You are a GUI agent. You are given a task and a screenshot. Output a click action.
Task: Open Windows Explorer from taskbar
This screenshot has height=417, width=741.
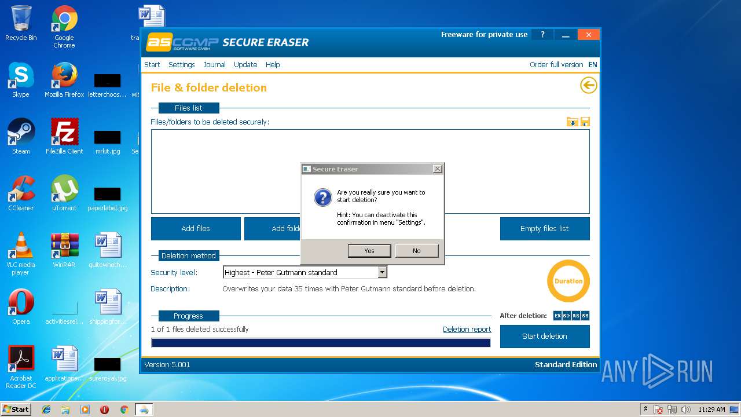[65, 409]
